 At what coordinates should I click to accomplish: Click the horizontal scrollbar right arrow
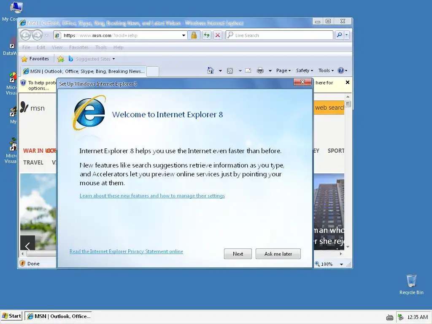click(x=341, y=254)
